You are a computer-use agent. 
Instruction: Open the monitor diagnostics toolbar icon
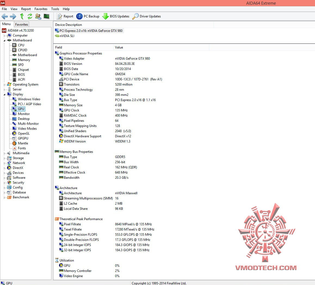click(x=47, y=16)
